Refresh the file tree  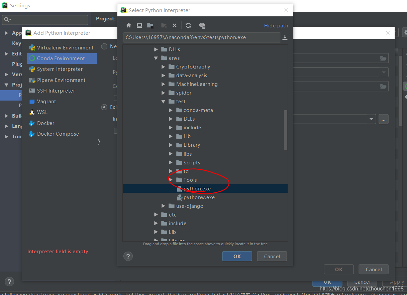coord(188,25)
